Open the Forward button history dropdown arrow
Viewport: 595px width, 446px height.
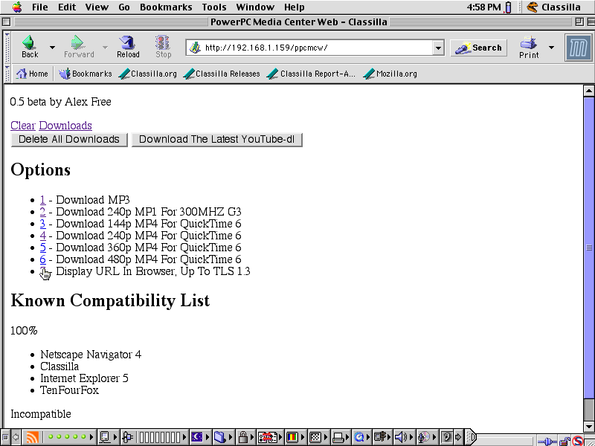tap(105, 48)
